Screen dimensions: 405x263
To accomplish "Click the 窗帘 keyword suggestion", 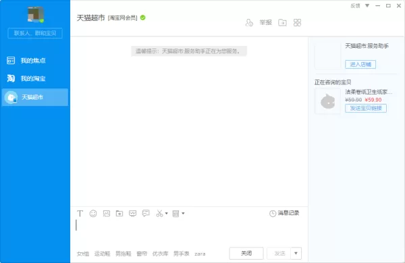I will (142, 254).
